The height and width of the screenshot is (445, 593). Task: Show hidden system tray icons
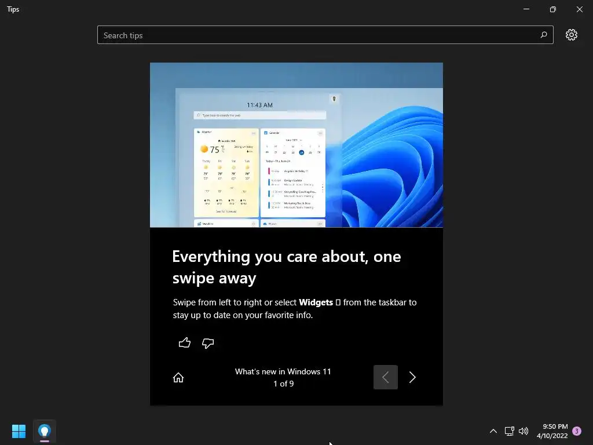pos(493,431)
